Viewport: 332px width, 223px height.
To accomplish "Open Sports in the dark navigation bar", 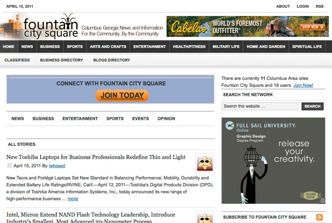I will tap(75, 47).
